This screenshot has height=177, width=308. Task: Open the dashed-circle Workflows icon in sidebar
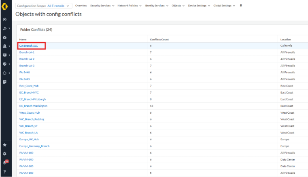tap(5, 73)
